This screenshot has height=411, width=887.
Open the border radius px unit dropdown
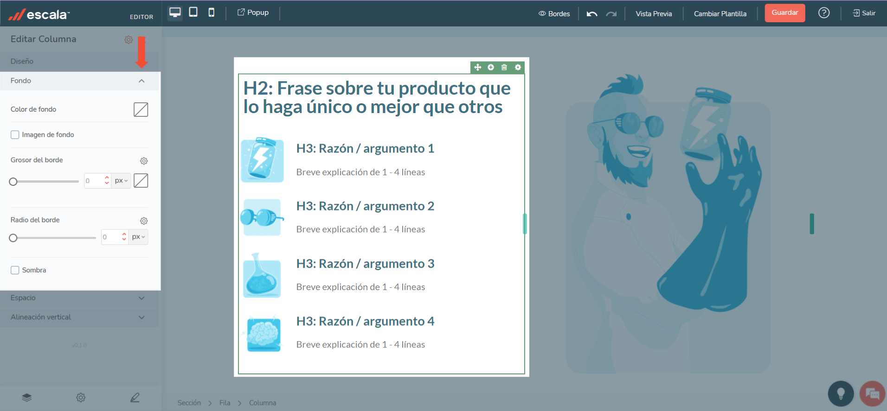click(138, 237)
